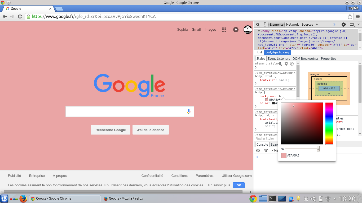Click the new style rule plus icon
362x203 pixels.
(x=280, y=64)
